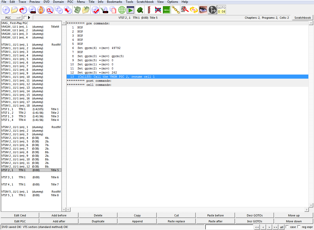The height and width of the screenshot is (230, 314).
Task: Select VTSM 2 , LU 1 (en) , 6 row
Action: coord(31,145)
